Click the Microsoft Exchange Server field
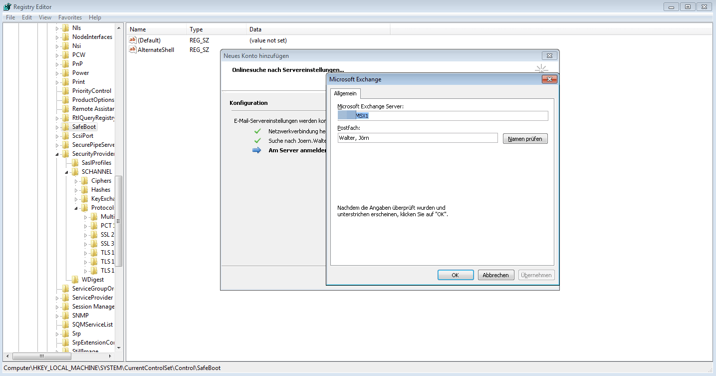Viewport: 716px width, 376px height. coord(442,116)
